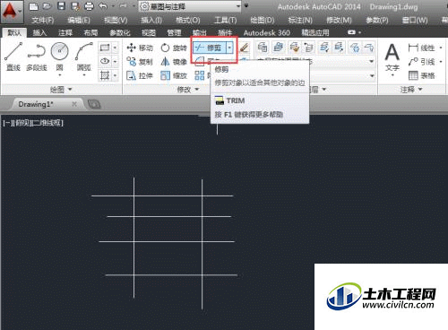The height and width of the screenshot is (330, 448).
Task: Open the Circle tool dropdown arrow
Action: tap(60, 75)
